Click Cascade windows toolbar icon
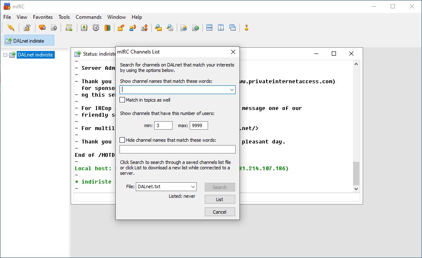This screenshot has height=258, width=422. tap(233, 28)
